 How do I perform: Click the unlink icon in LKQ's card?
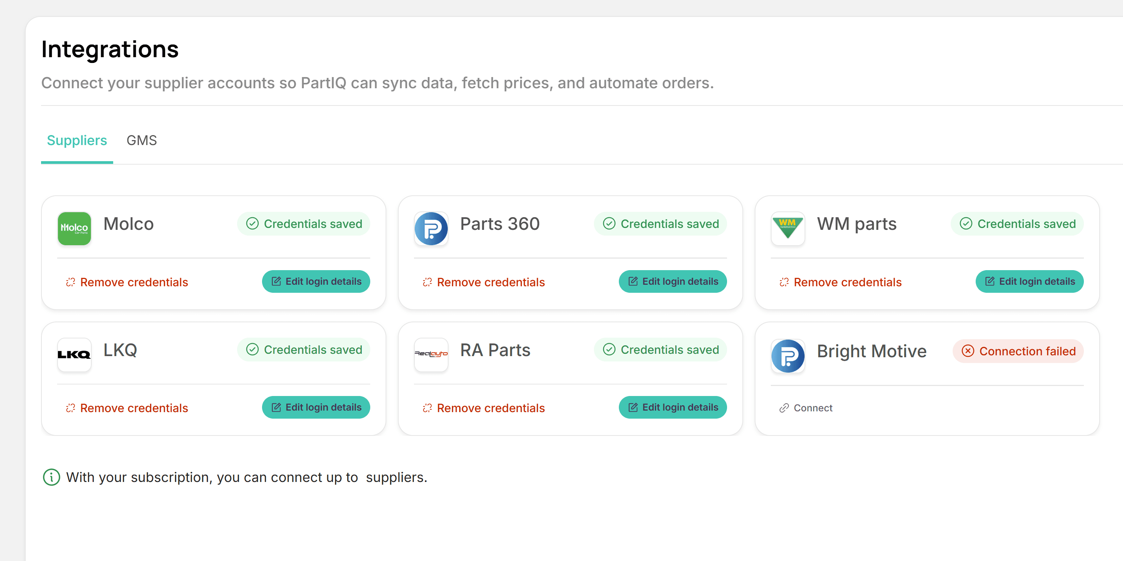pos(71,408)
